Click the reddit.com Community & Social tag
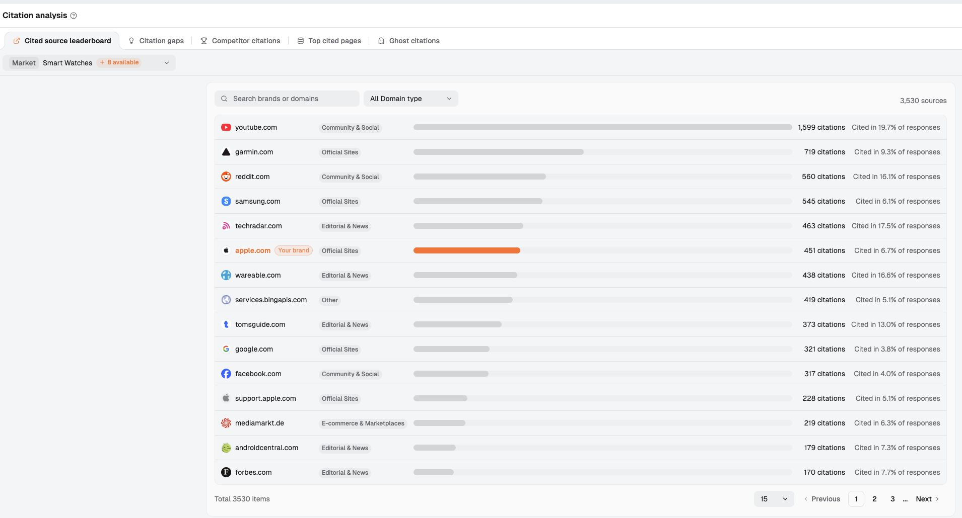 [x=351, y=177]
